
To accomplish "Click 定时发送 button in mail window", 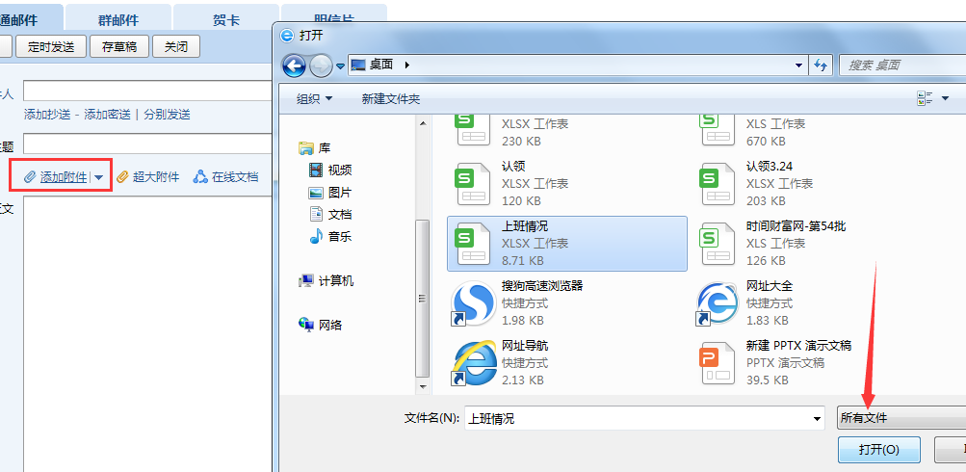I will tap(50, 46).
